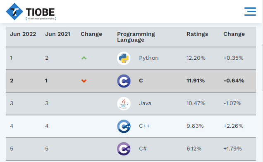This screenshot has width=263, height=162.
Task: Open the hamburger navigation menu
Action: pyautogui.click(x=250, y=12)
